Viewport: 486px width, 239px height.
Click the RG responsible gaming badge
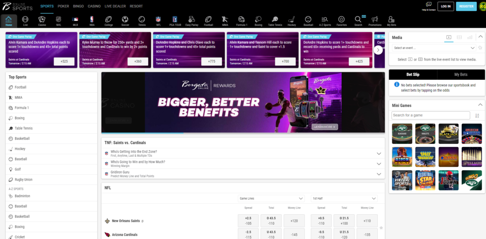(x=482, y=6)
